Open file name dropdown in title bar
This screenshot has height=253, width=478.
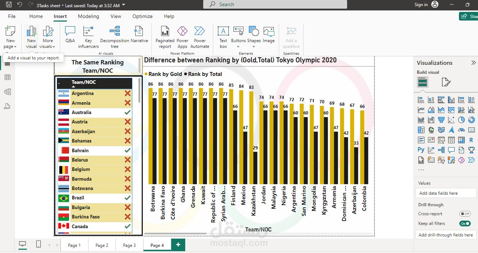click(x=124, y=5)
